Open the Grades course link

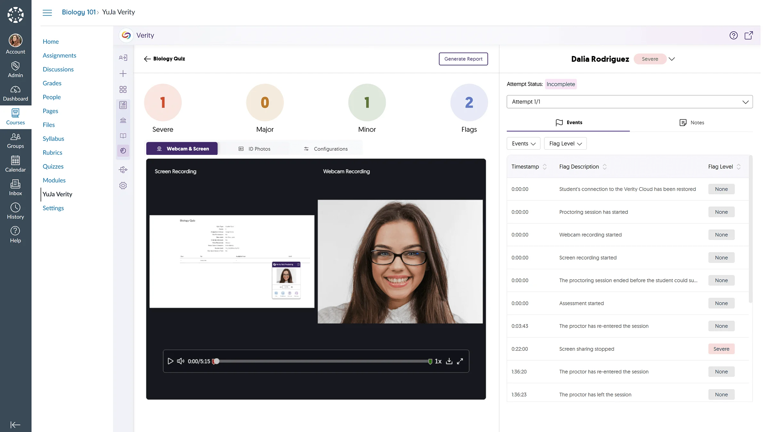point(52,83)
